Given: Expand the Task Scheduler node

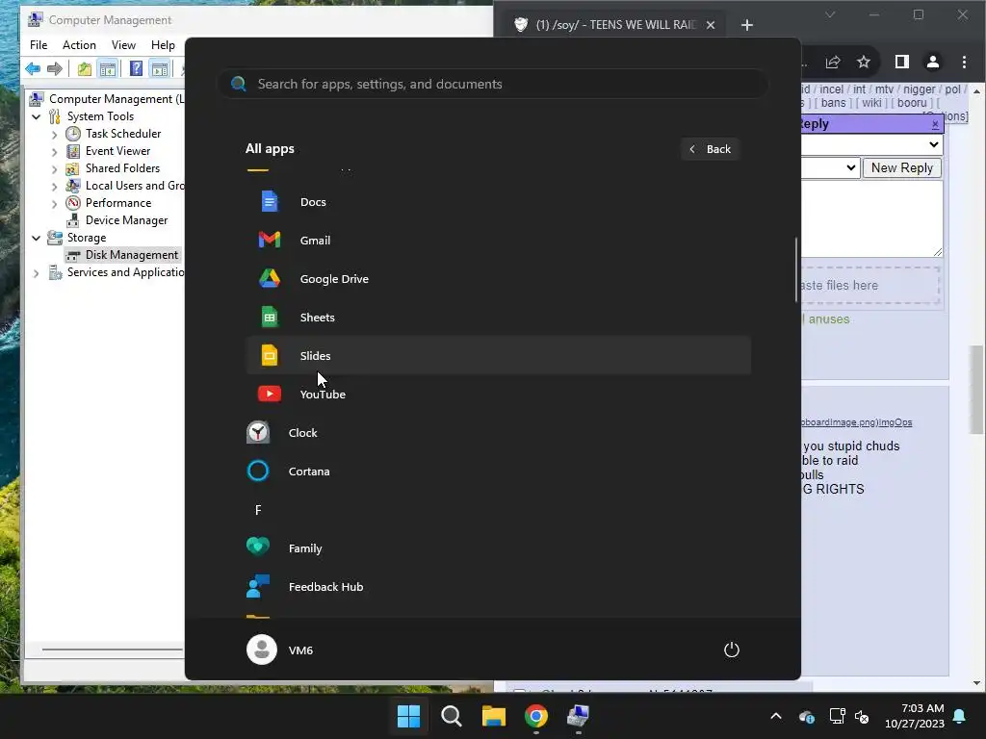Looking at the screenshot, I should tap(54, 134).
